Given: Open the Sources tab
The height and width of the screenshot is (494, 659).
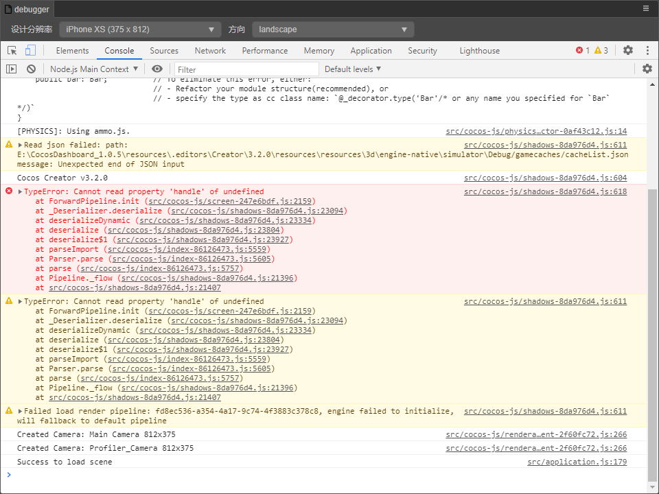Looking at the screenshot, I should (164, 50).
